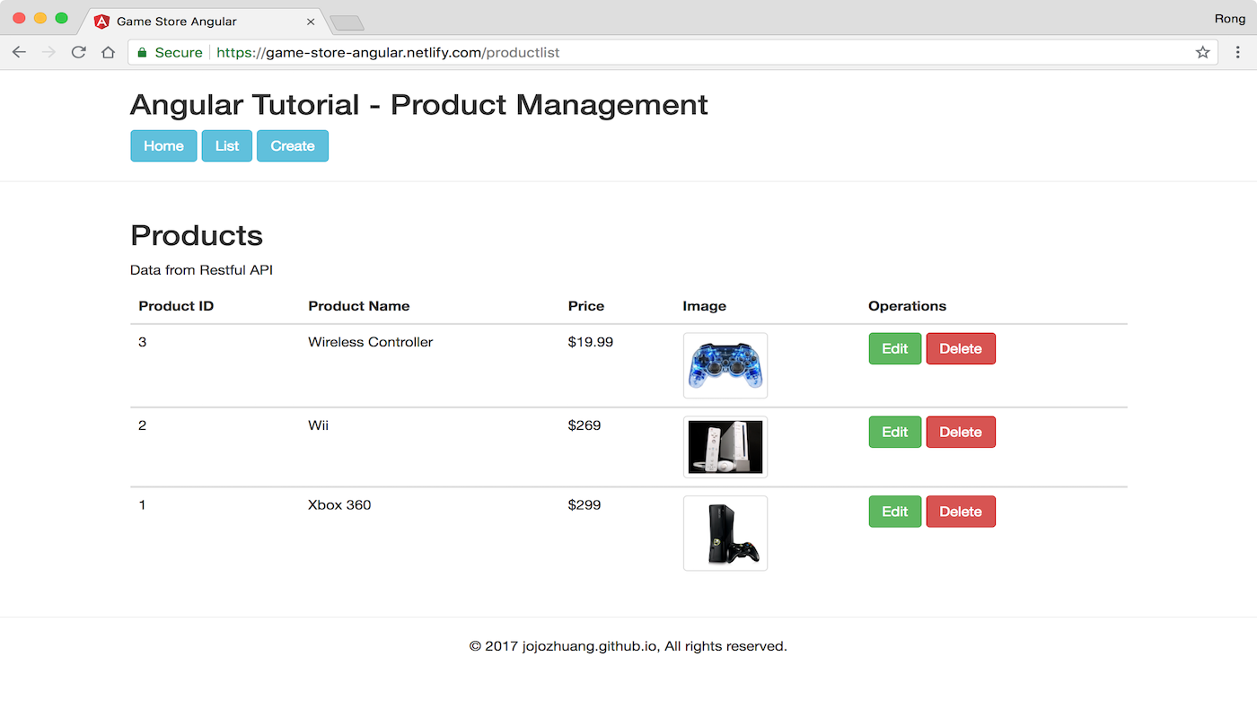Select the Game Store Angular tab
Image resolution: width=1257 pixels, height=718 pixels.
(203, 21)
